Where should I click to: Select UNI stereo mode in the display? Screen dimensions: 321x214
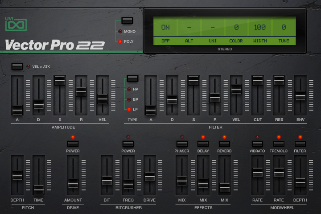click(213, 41)
